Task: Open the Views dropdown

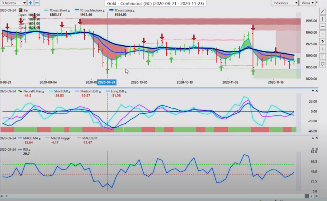Action: coord(307,3)
